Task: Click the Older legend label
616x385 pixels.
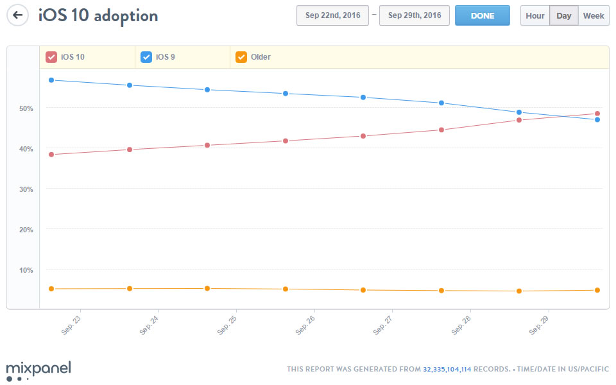Action: 261,57
